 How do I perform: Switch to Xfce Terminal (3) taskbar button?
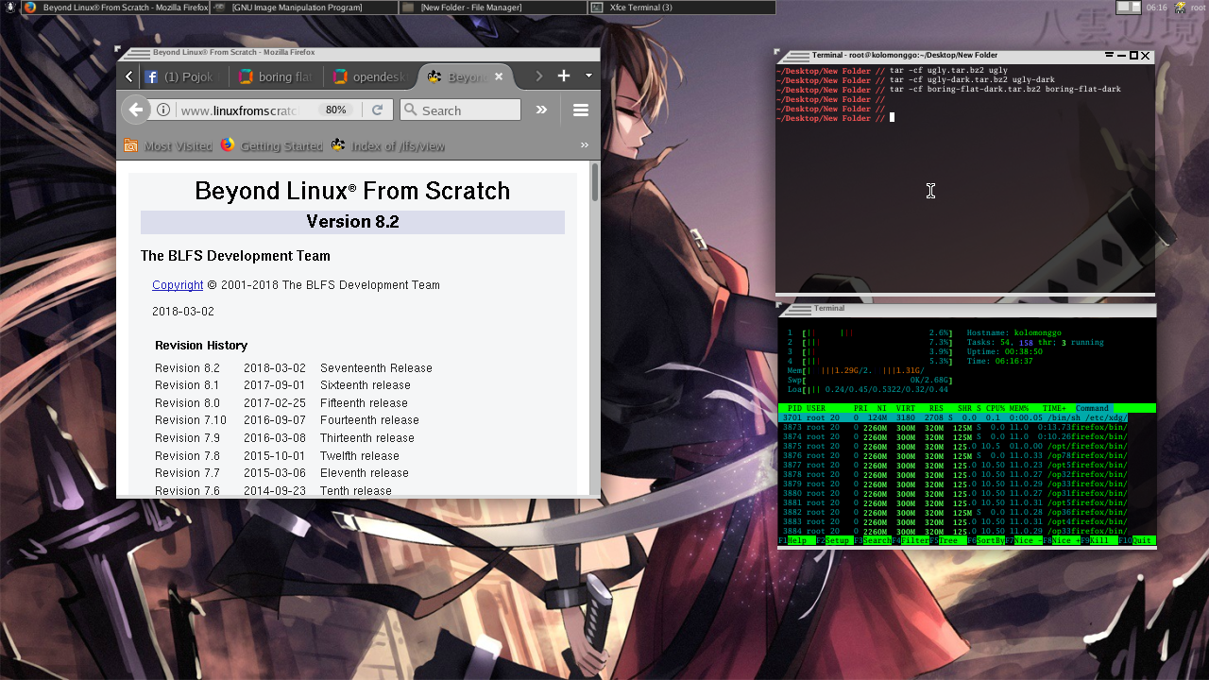[x=681, y=7]
